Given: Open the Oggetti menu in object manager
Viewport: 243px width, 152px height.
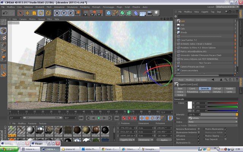Looking at the screenshot, I should tap(205, 12).
